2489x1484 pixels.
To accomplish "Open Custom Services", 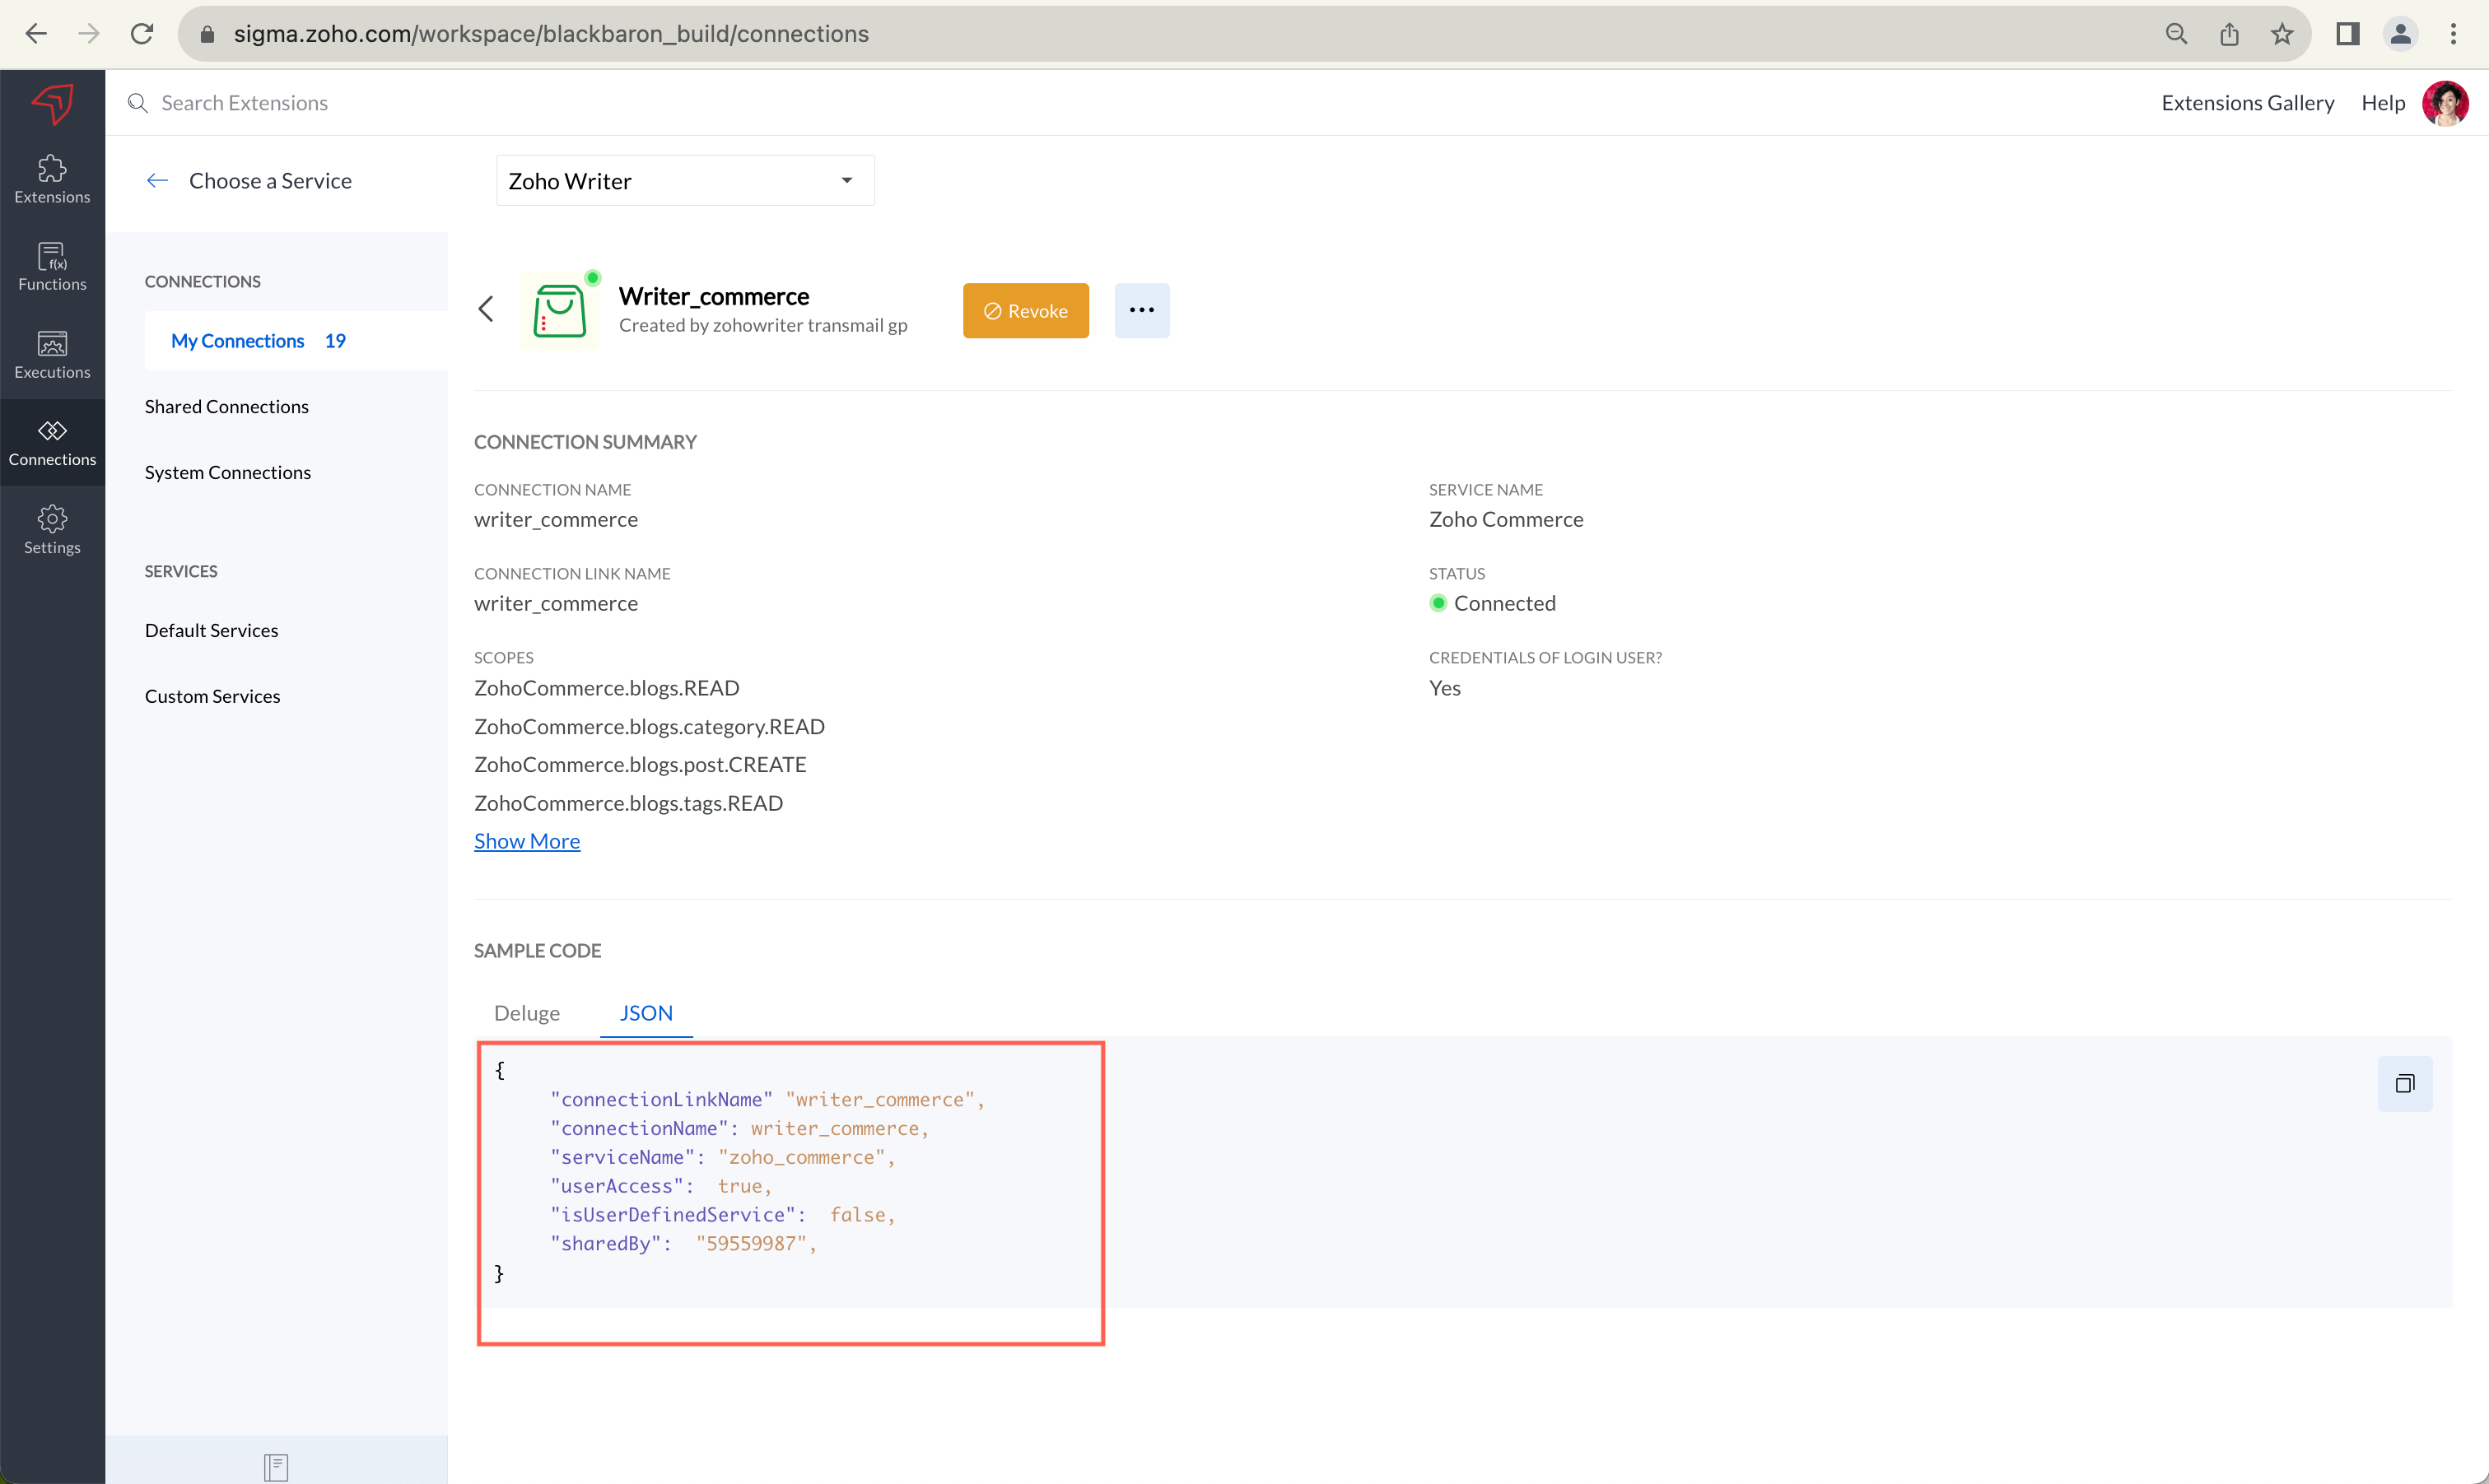I will pos(213,696).
